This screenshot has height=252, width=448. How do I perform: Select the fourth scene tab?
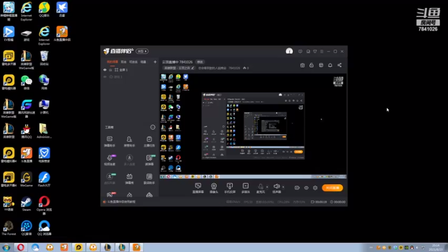point(143,62)
